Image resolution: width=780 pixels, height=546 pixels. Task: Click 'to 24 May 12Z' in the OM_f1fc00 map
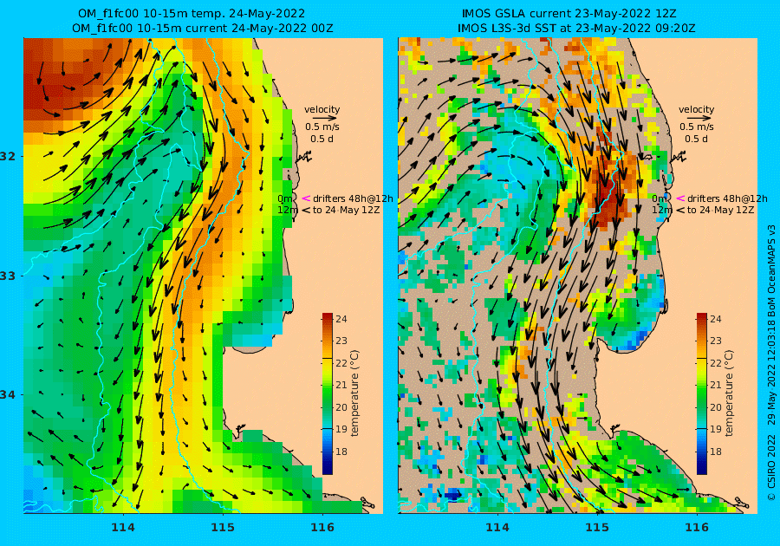point(346,211)
